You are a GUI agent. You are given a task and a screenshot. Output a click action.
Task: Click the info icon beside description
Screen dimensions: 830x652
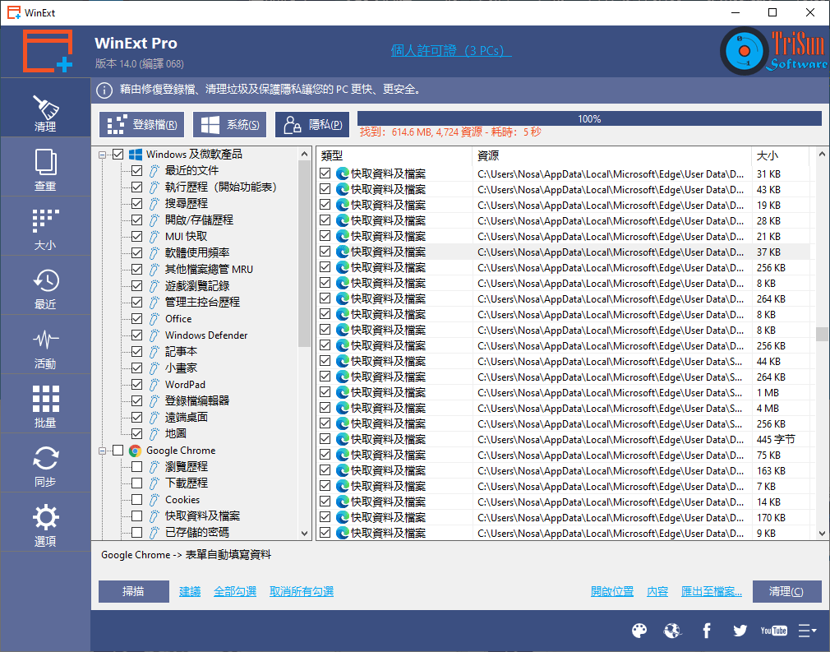click(104, 90)
